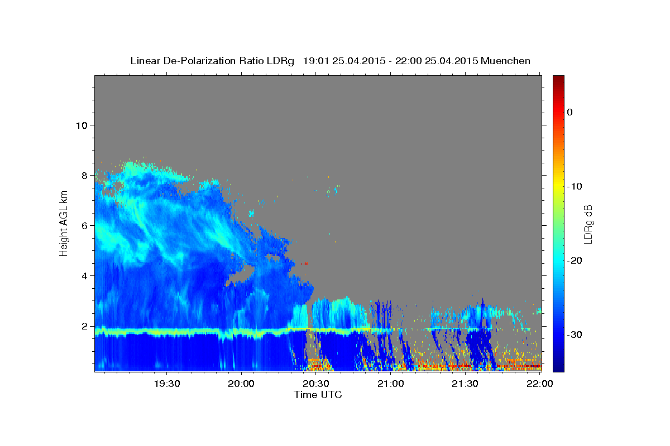Click the 21:00 time tick label

click(x=390, y=384)
